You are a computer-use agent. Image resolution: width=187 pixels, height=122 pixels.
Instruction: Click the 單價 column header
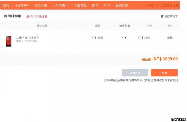click(98, 26)
